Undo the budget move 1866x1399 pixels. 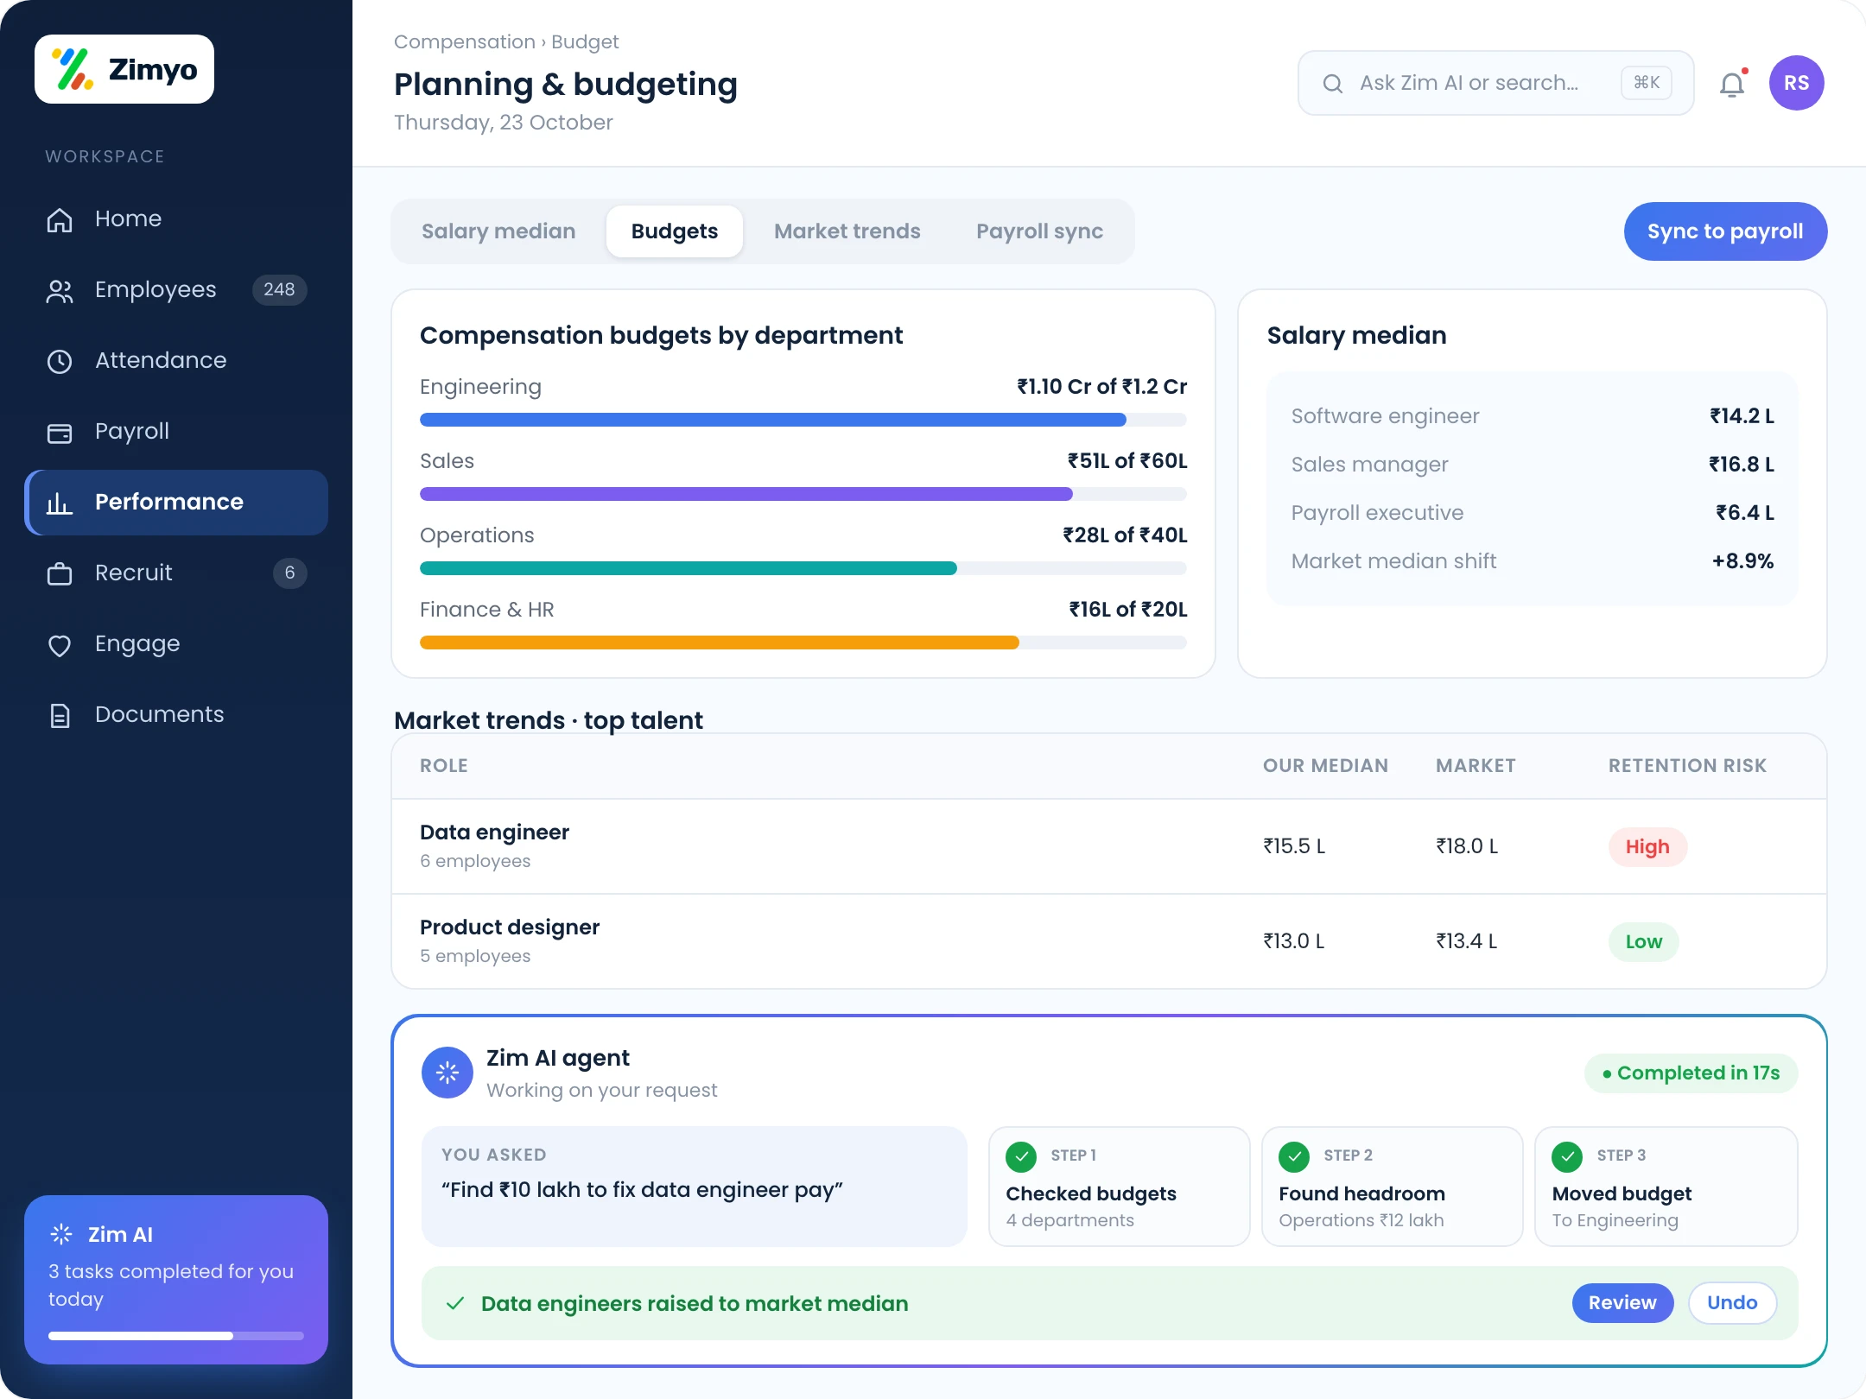1732,1302
